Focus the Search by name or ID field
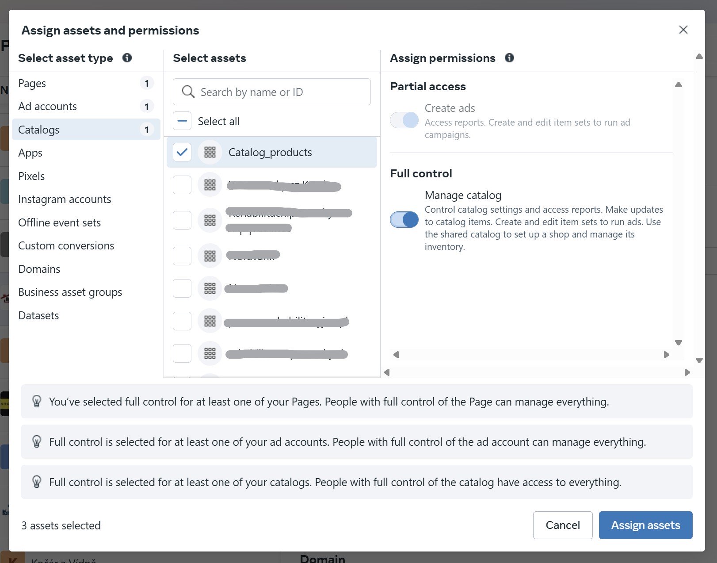Screen dimensions: 717x563 [278, 92]
